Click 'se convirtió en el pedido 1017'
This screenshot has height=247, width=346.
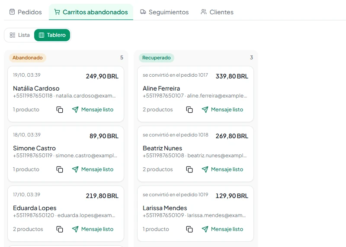(176, 75)
